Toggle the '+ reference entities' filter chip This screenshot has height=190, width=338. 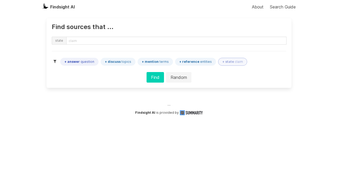point(195,61)
